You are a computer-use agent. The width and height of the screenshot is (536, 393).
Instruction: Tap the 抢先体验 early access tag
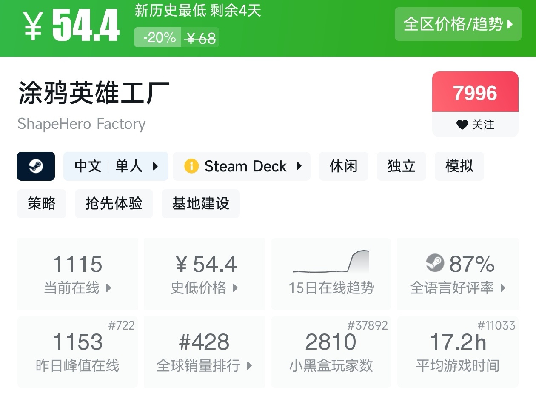coord(114,204)
